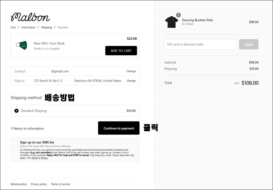Click the back chevron beside Return to information
Screen dimensions: 273x190
(12, 128)
